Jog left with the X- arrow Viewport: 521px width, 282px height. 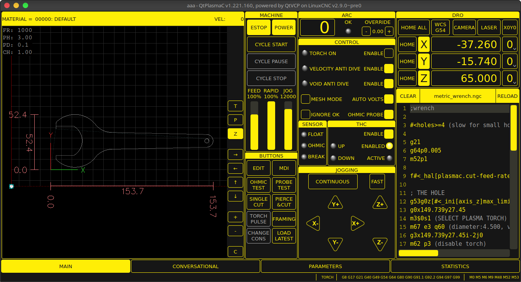(314, 223)
